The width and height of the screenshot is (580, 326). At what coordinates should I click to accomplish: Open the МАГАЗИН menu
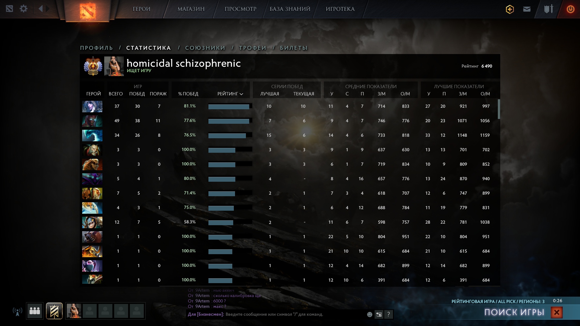[x=191, y=9]
